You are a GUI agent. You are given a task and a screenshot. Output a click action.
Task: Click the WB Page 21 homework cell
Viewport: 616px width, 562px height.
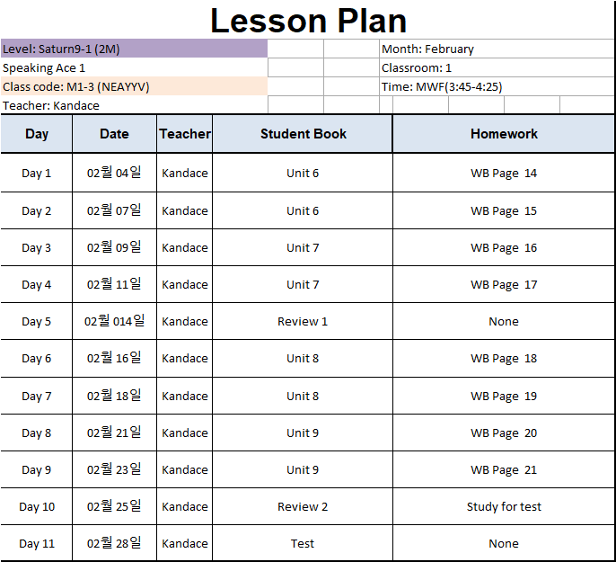[x=504, y=469]
